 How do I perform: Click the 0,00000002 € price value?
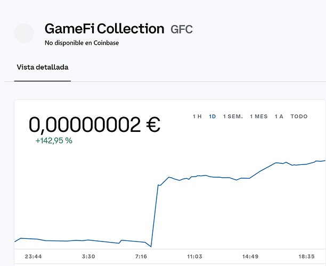95,124
